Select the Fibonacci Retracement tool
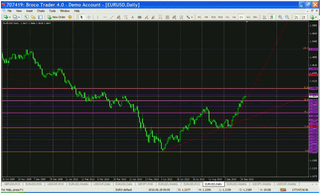This screenshot has height=193, width=320. [125, 17]
